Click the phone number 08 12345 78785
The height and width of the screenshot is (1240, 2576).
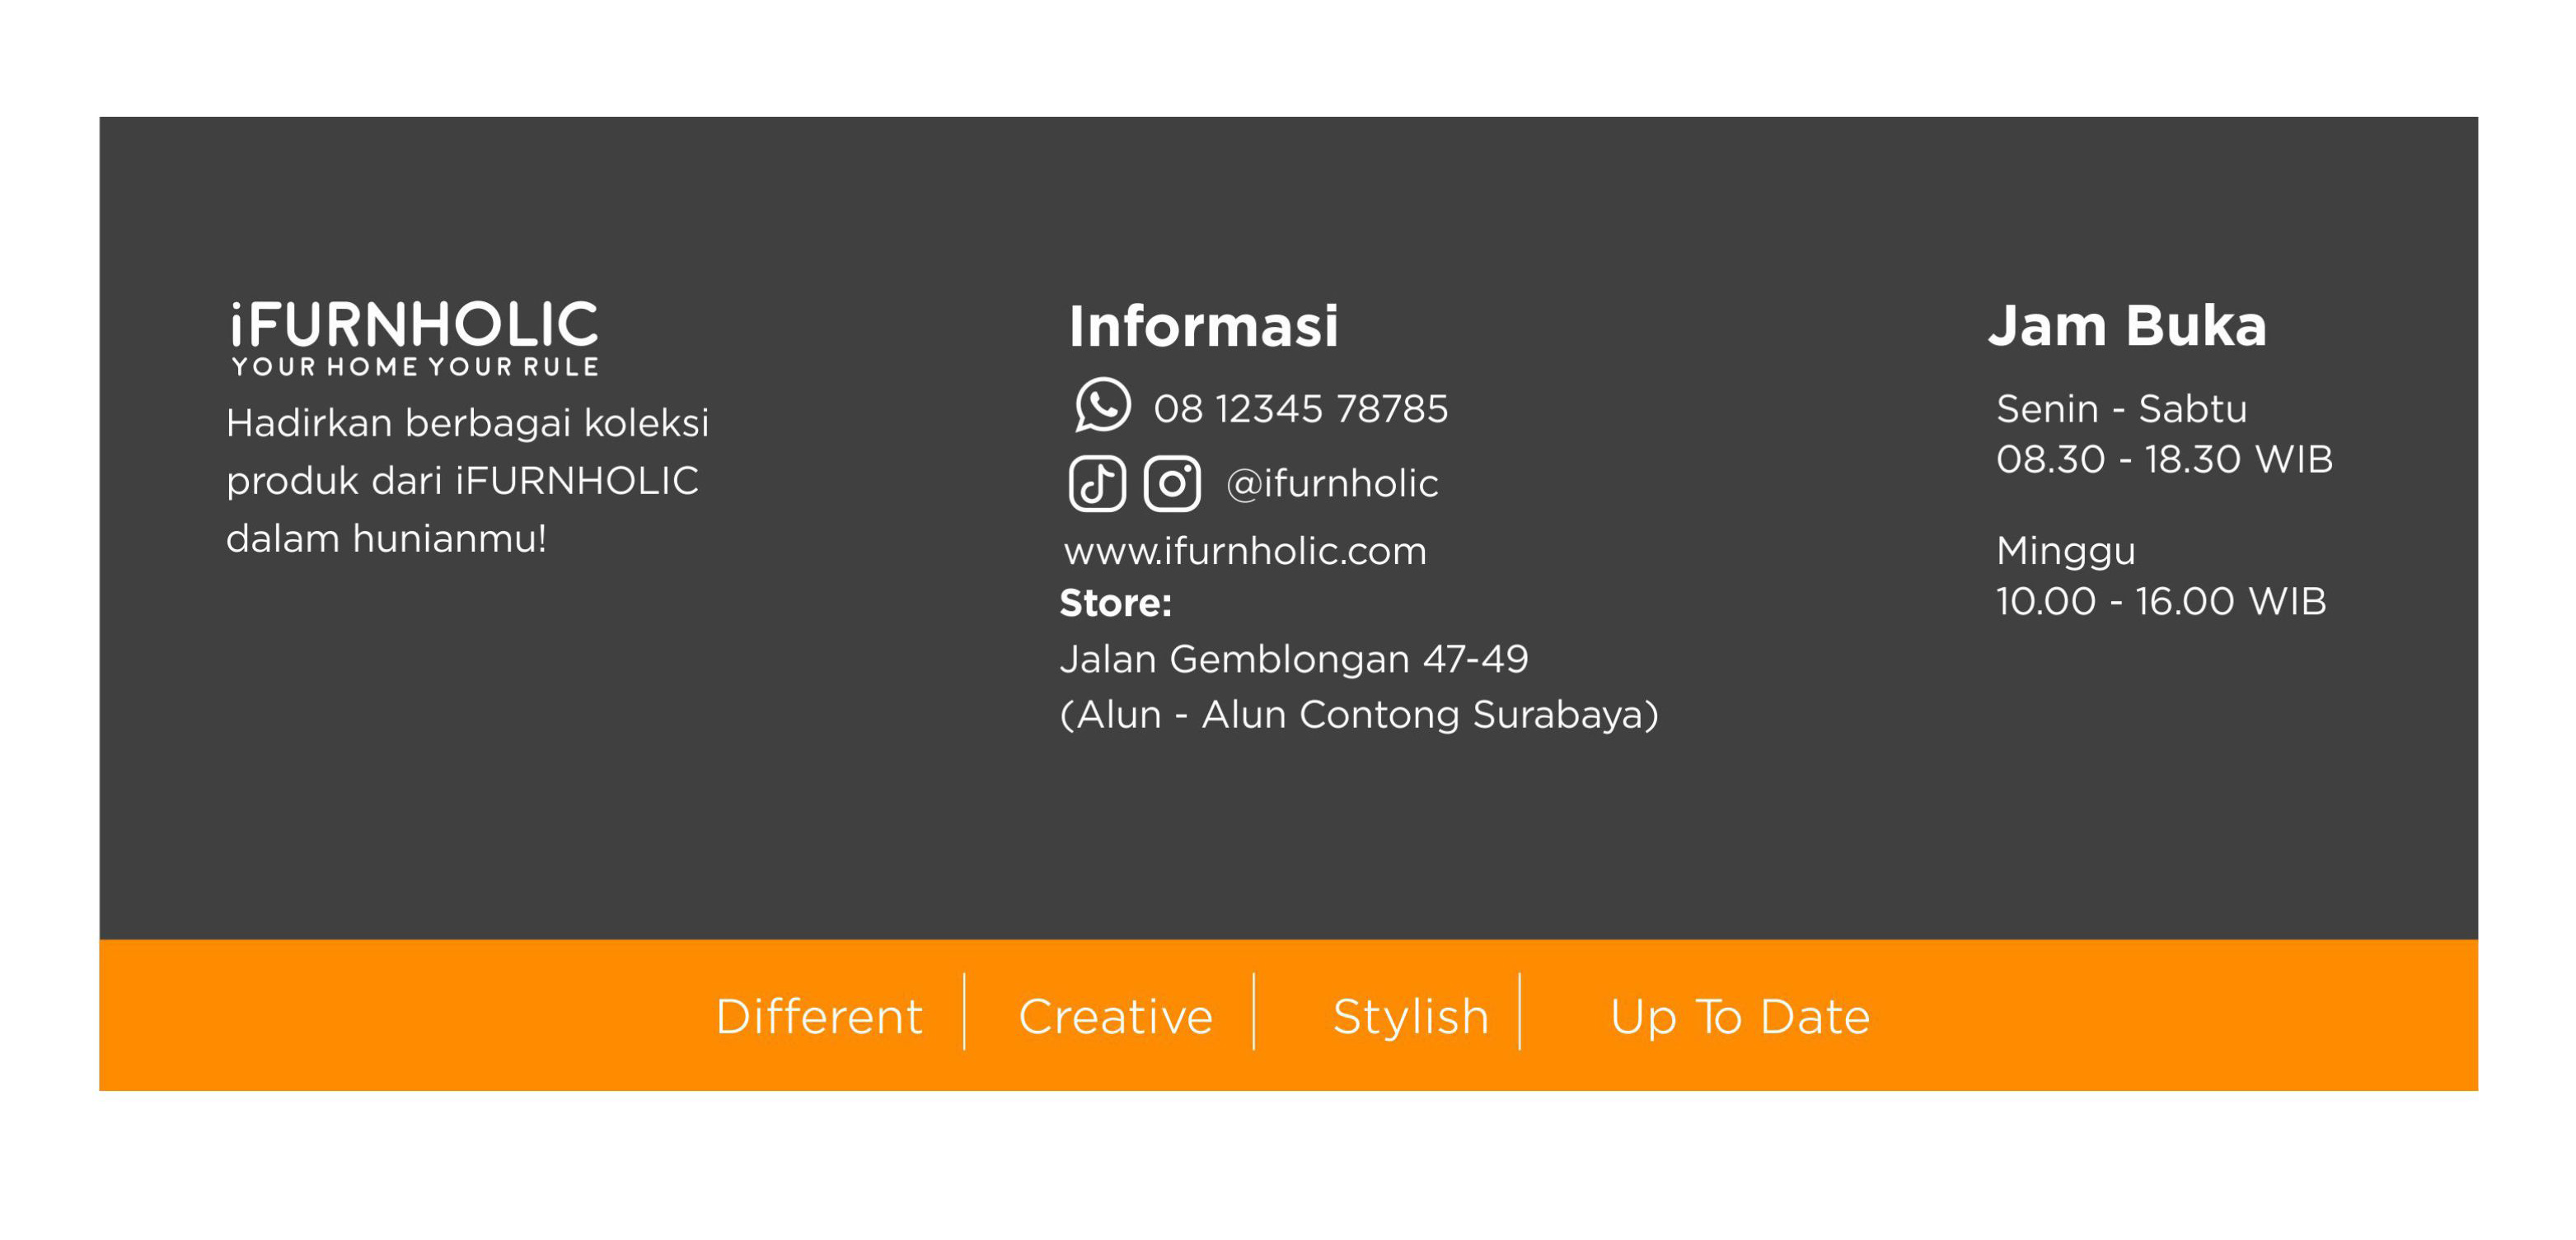coord(1300,408)
